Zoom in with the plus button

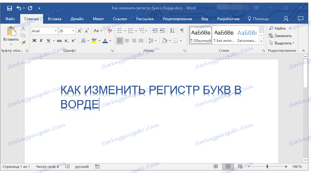click(286, 167)
